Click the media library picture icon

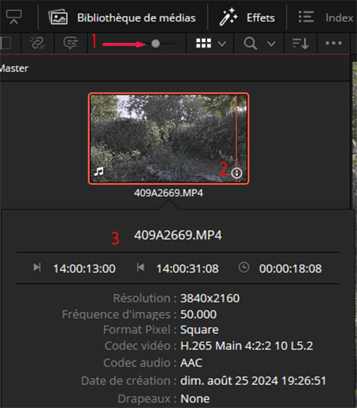(58, 17)
